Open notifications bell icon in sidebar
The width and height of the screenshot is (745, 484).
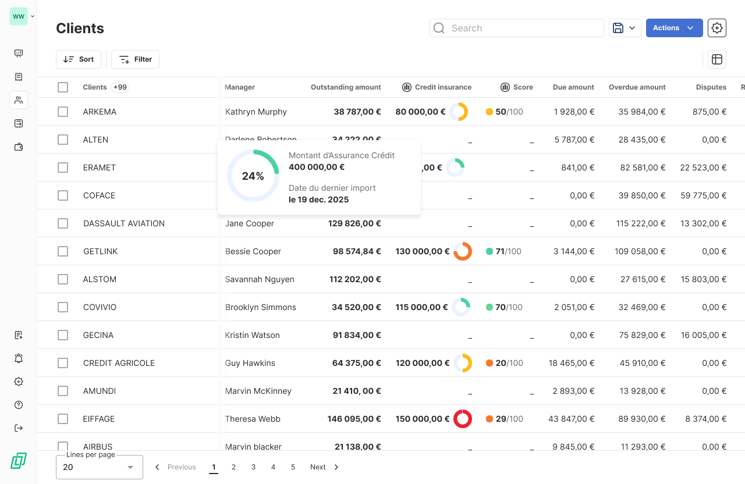point(19,358)
